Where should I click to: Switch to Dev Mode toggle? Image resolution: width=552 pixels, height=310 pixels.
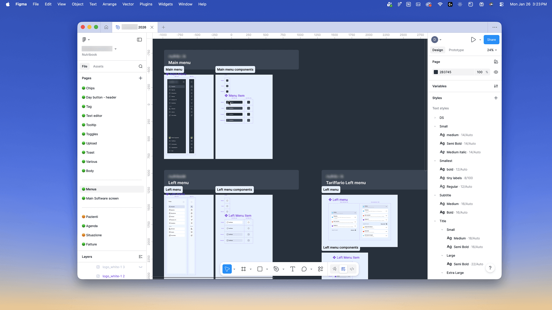click(352, 269)
